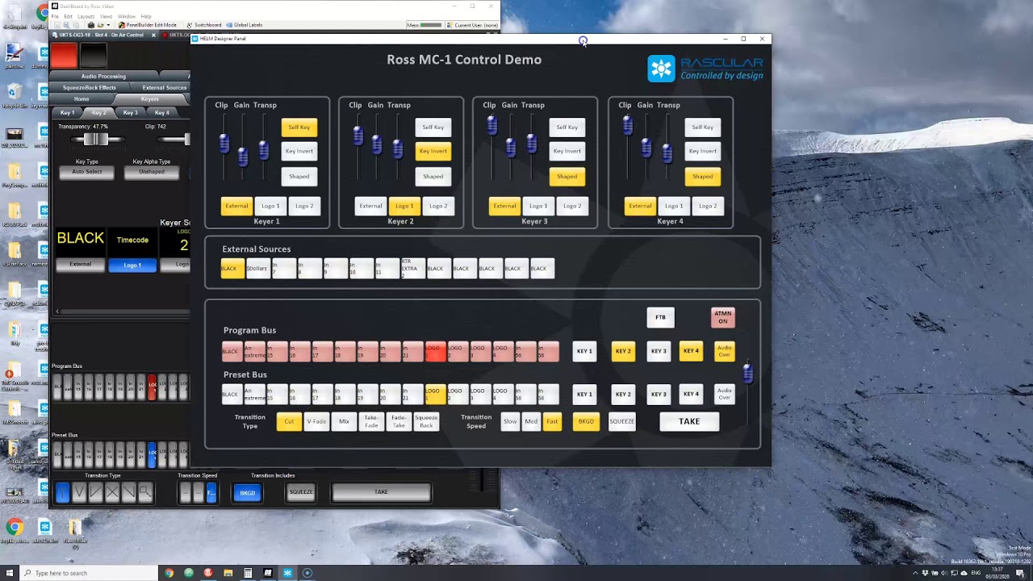Screen dimensions: 1033x581
Task: Switch to the Home tab in DashBoard
Action: coord(82,99)
